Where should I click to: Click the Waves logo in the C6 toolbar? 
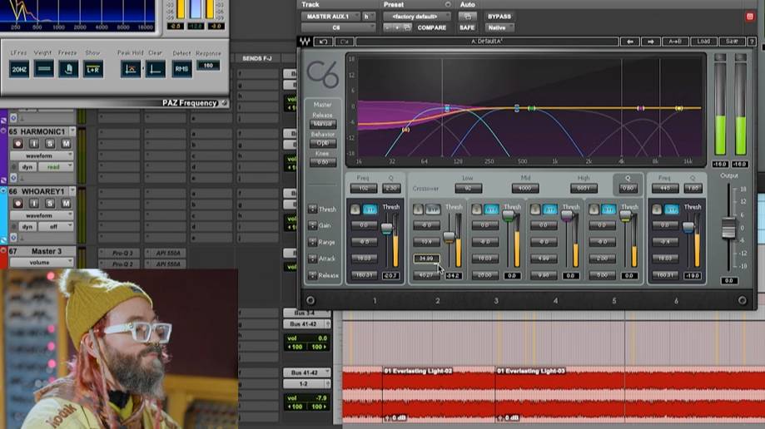(x=305, y=42)
